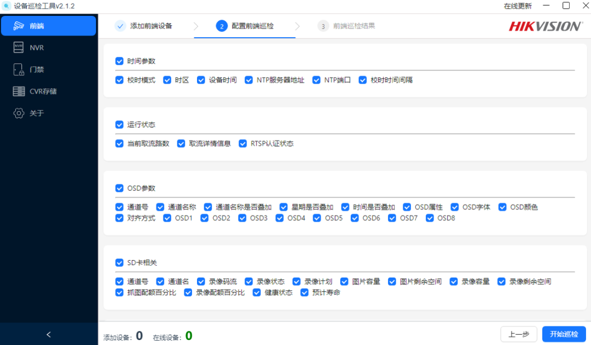Toggle the 运行状态 group checkbox
Viewport: 591px width, 345px height.
coord(119,125)
